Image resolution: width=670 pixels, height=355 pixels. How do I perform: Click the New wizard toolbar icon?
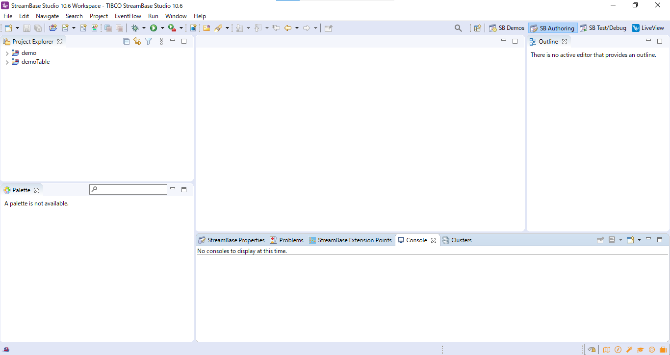[x=8, y=28]
